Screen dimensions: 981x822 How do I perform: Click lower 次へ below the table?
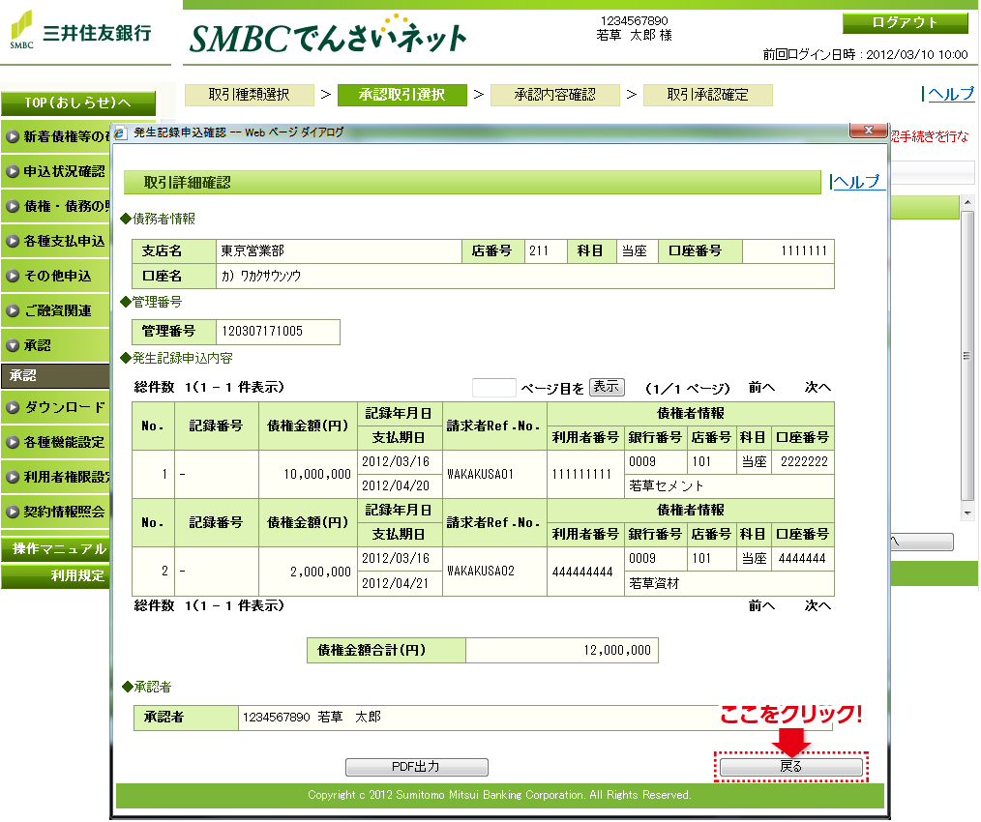click(x=817, y=606)
